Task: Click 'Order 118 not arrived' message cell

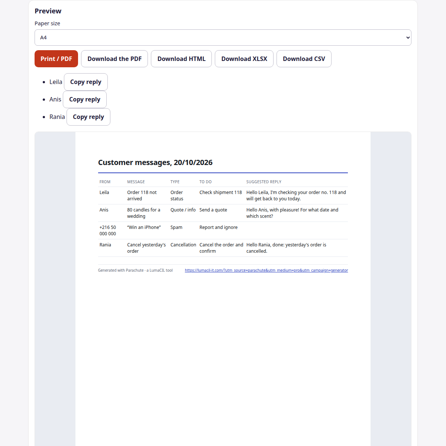Action: 142,195
